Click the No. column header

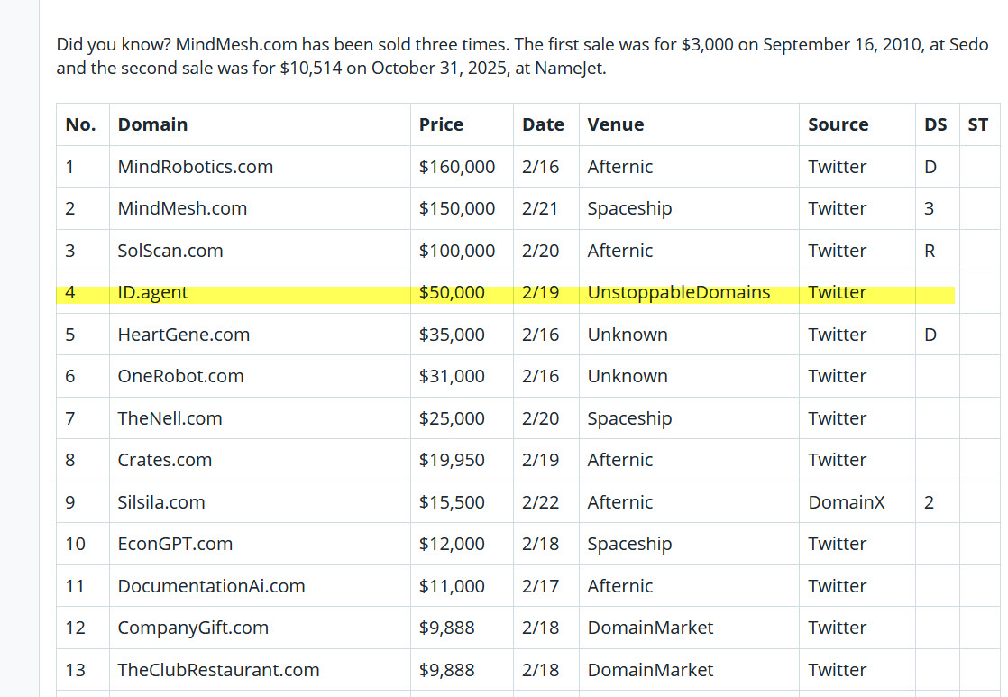[x=80, y=124]
